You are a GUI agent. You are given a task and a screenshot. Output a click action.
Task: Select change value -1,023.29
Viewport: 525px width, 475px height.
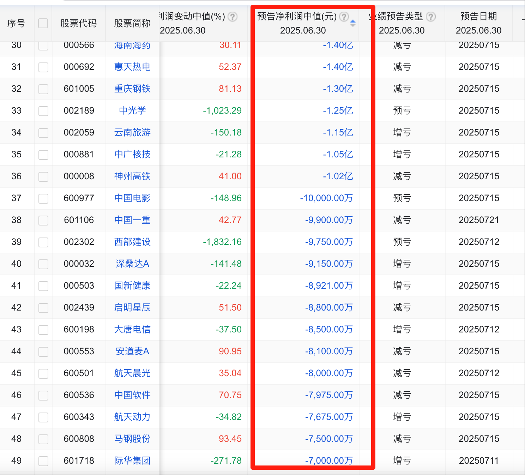222,110
